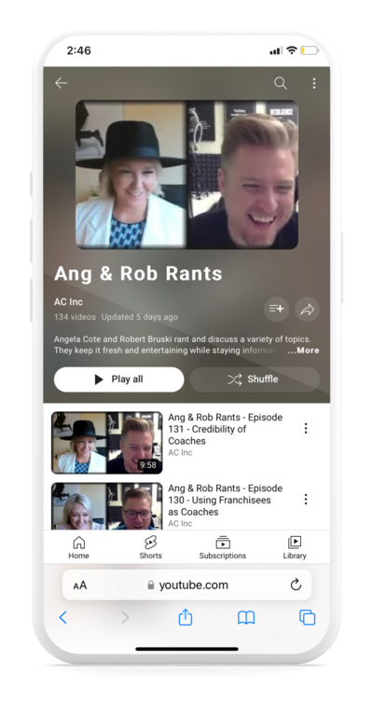Select the youtube.com address bar
This screenshot has height=702, width=373.
point(186,585)
